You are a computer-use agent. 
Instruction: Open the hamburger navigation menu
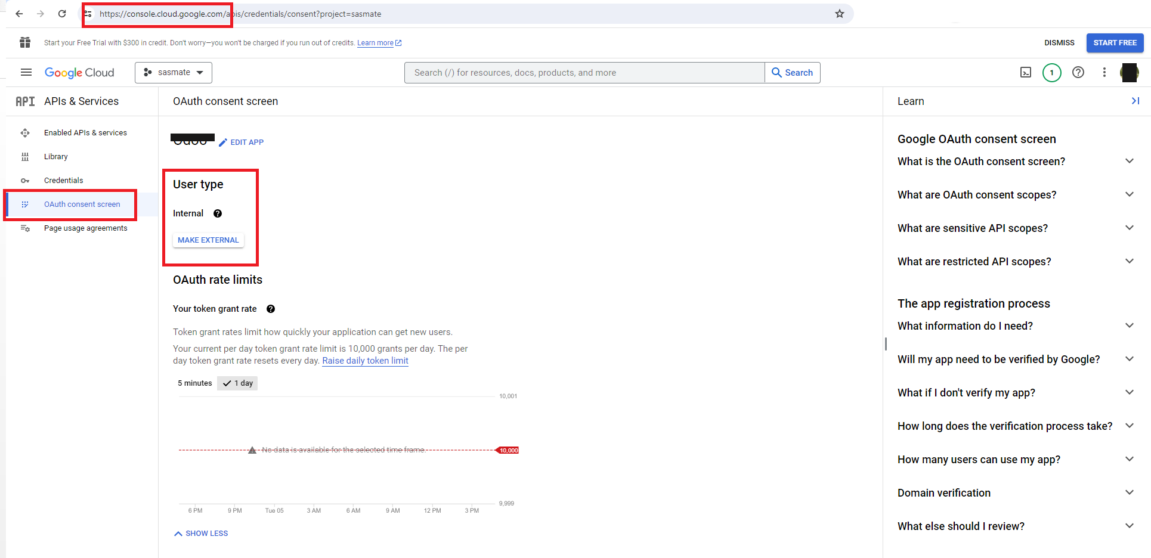[26, 73]
